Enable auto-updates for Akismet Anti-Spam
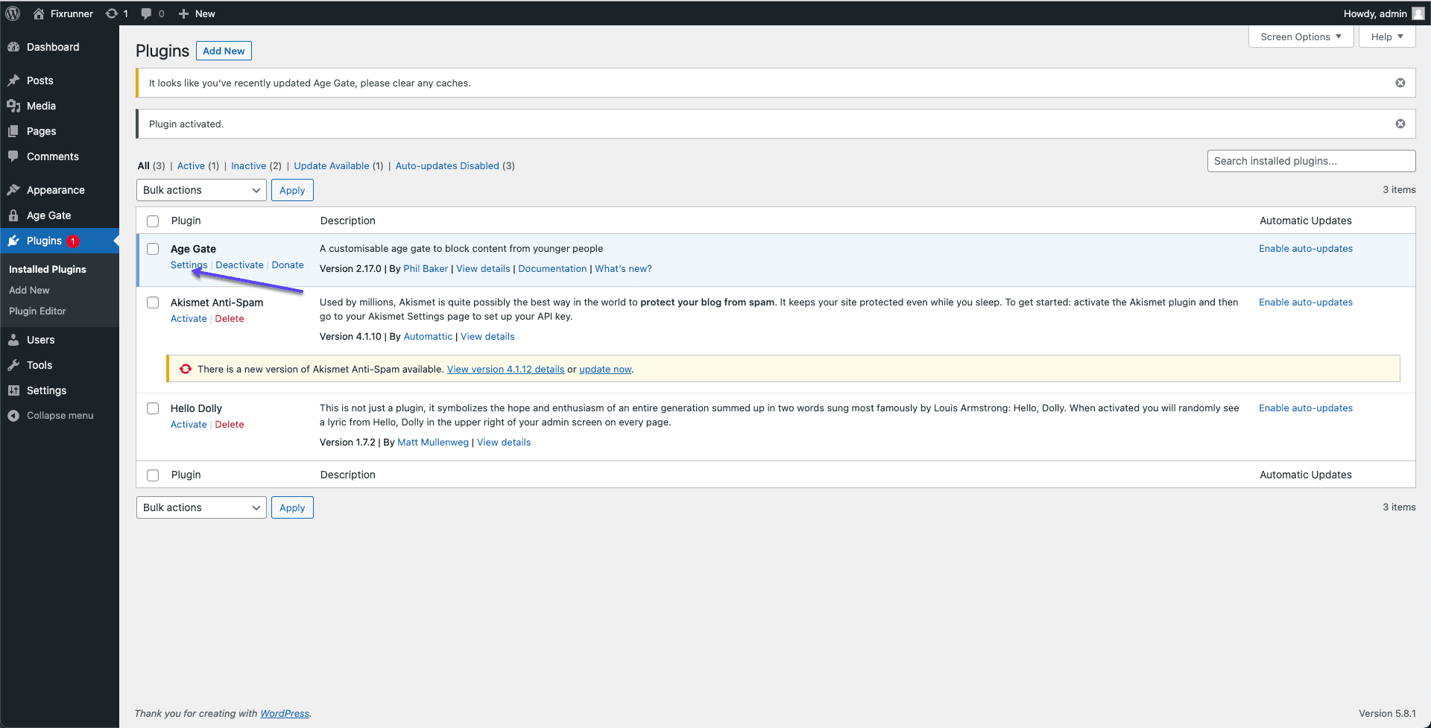 1306,302
